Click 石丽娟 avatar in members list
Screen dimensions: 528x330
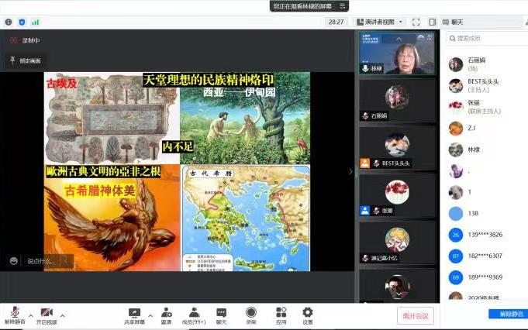(456, 64)
